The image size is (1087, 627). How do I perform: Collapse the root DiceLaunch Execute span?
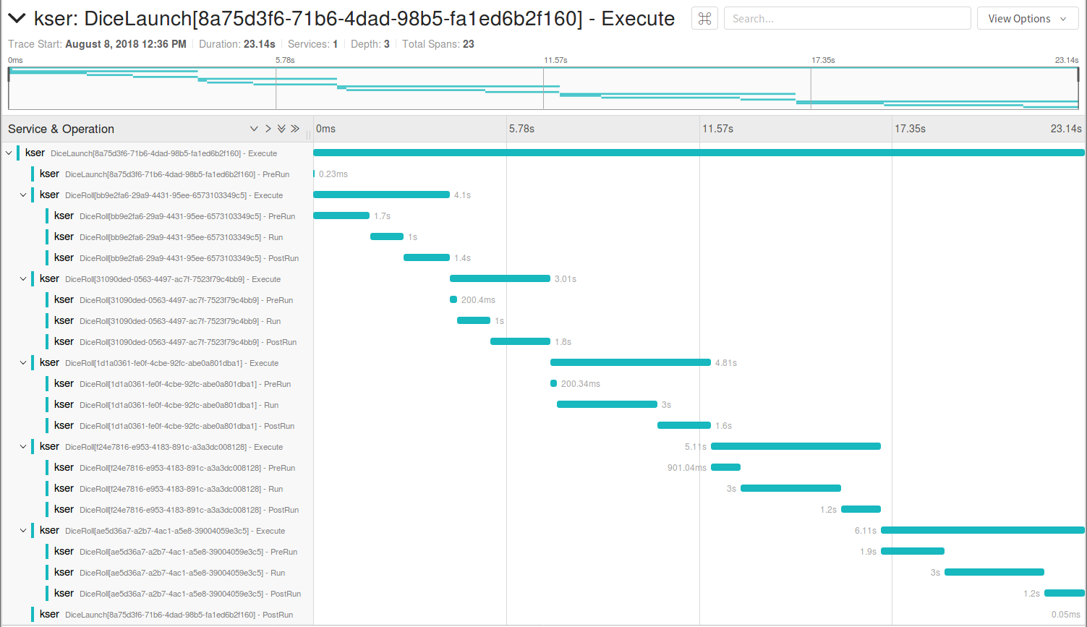(9, 153)
